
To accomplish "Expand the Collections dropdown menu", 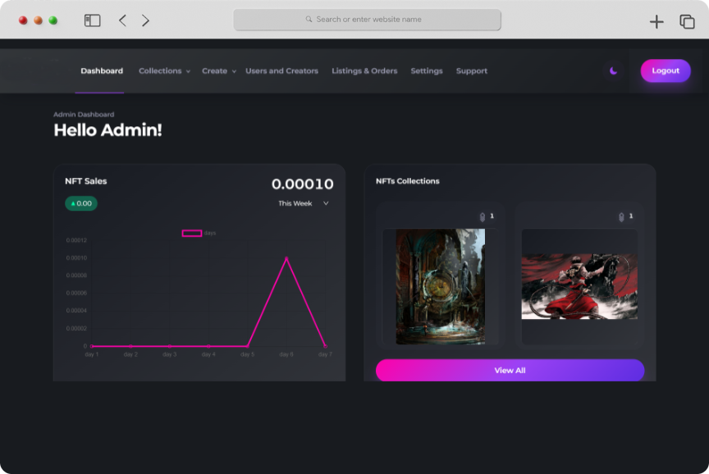I will coord(164,71).
